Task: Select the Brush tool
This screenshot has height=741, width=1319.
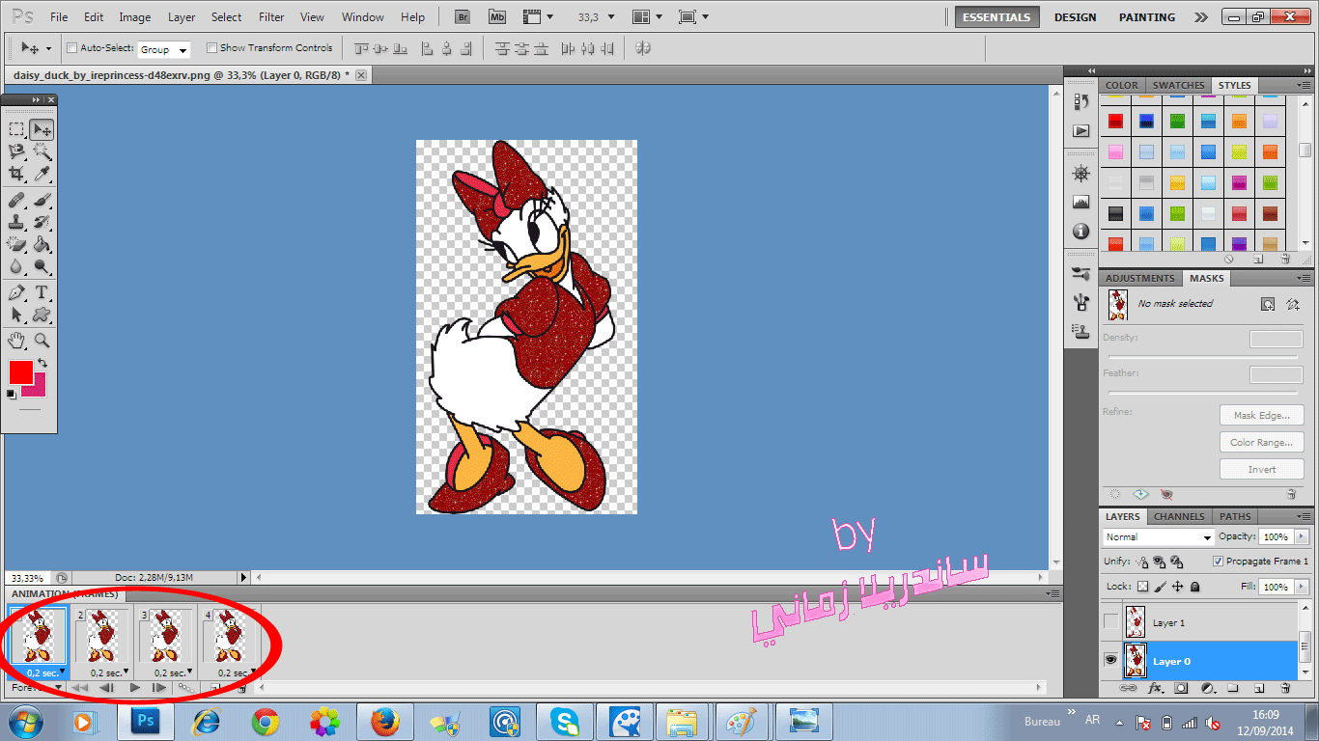Action: pyautogui.click(x=42, y=200)
